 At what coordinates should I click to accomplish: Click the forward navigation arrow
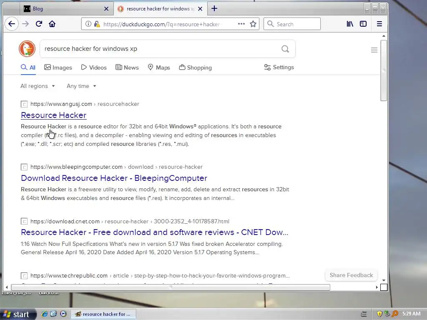pos(25,24)
